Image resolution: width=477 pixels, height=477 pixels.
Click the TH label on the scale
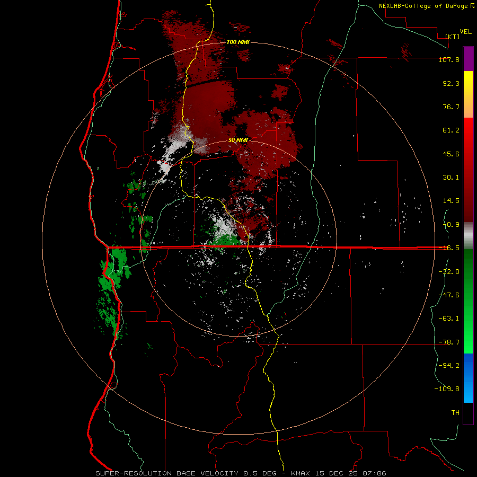point(455,412)
